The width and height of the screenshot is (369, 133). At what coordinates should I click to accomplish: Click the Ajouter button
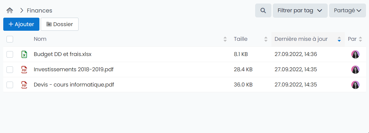21,24
